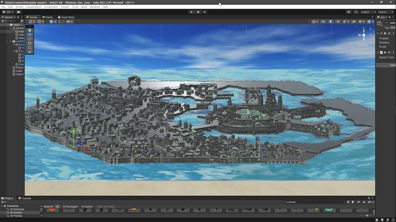Toggle the active checkbox of the inspected object

387,23
